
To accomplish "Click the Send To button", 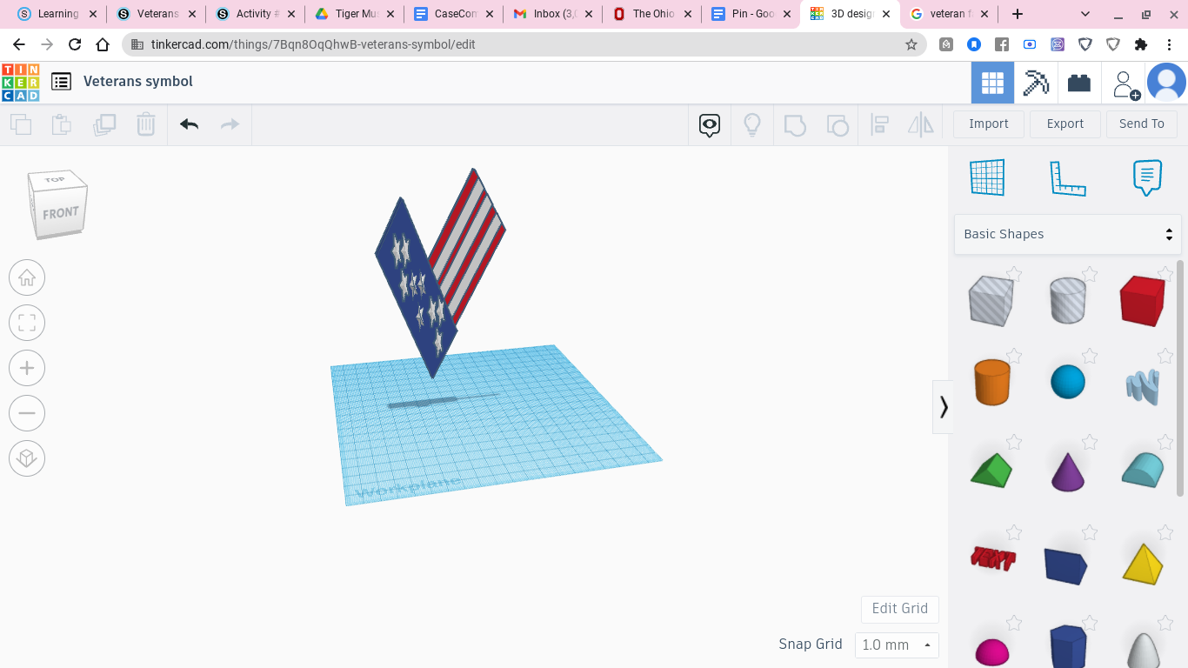I will click(x=1142, y=124).
